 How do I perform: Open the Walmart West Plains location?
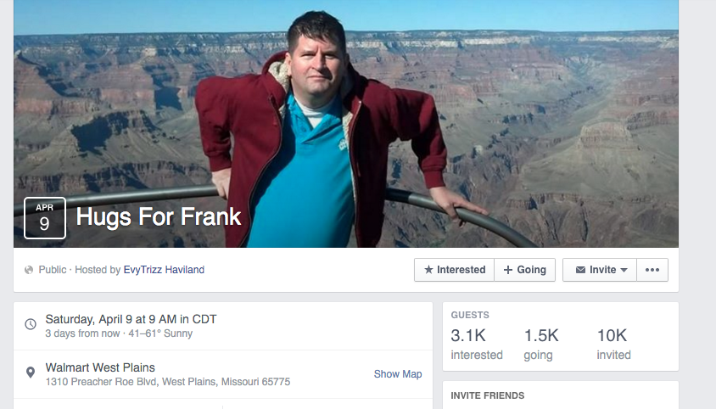100,367
